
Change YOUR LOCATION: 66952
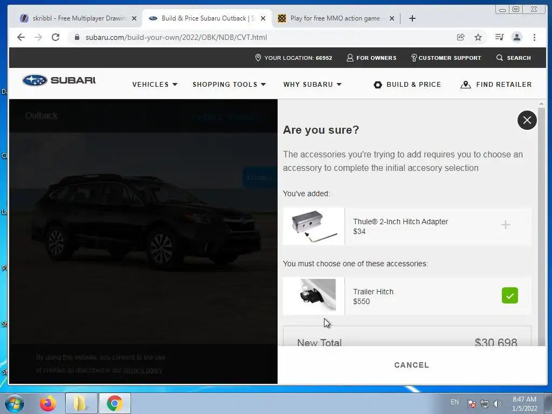tap(294, 58)
